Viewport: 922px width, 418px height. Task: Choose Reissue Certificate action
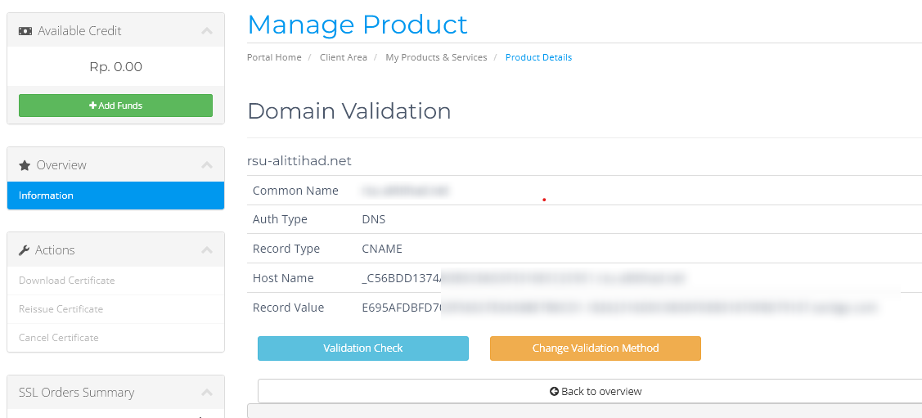click(x=61, y=309)
